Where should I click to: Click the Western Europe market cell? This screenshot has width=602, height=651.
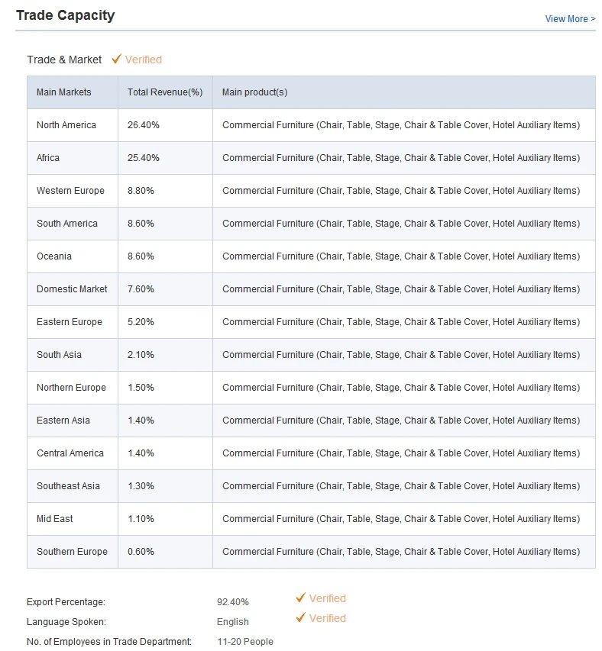click(x=70, y=191)
